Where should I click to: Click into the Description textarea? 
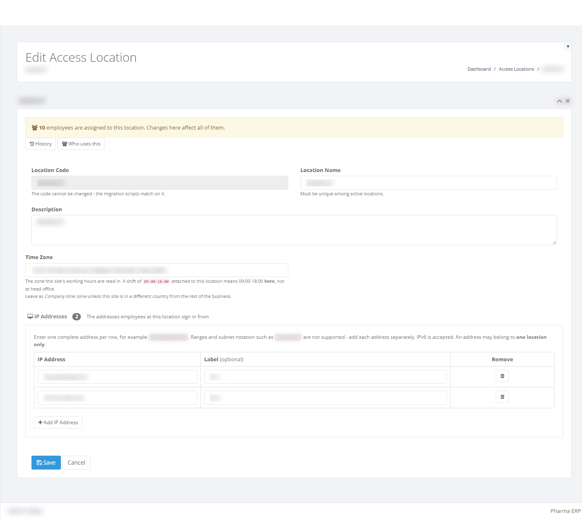click(x=294, y=230)
